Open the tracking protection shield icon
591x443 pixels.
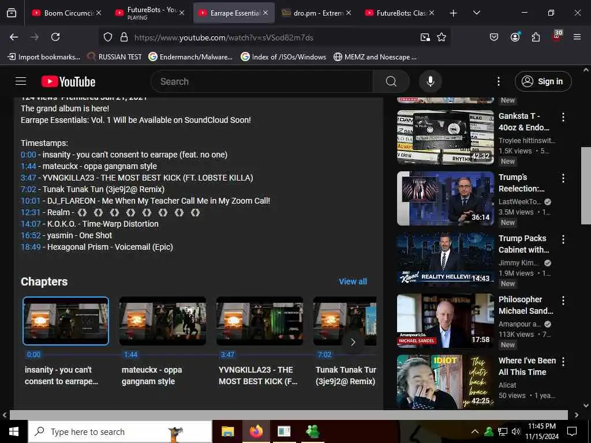[108, 37]
